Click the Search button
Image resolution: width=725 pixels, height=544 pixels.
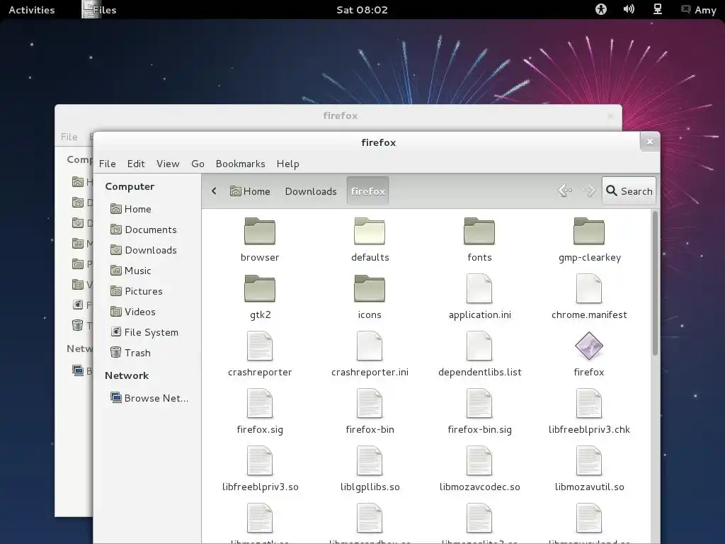[629, 191]
